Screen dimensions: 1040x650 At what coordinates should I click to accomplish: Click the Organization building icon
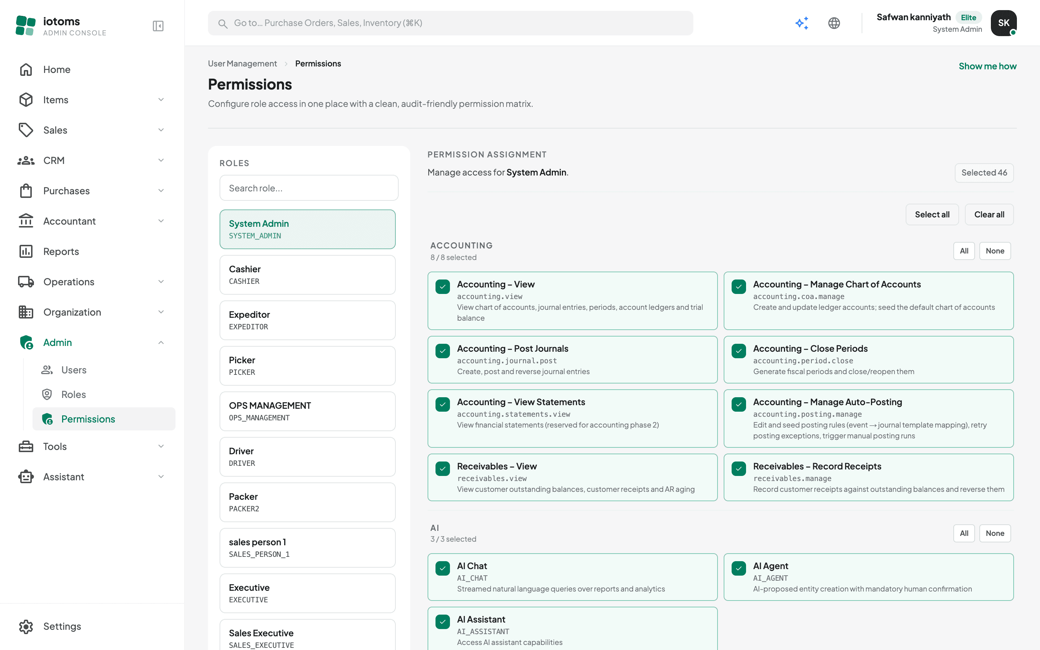pos(26,312)
